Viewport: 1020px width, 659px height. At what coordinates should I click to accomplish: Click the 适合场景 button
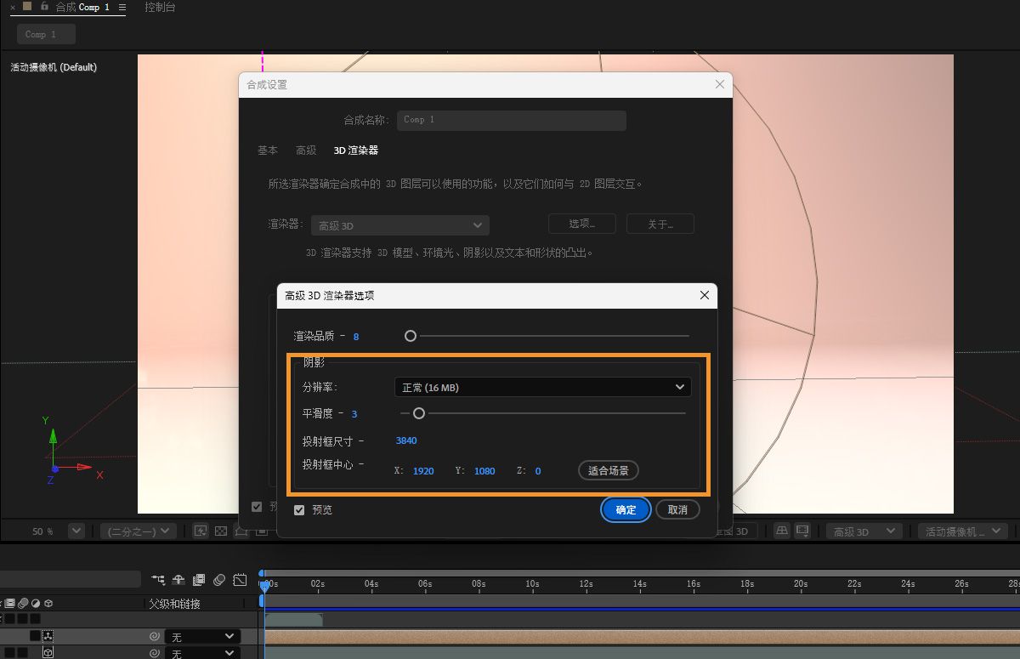(608, 470)
